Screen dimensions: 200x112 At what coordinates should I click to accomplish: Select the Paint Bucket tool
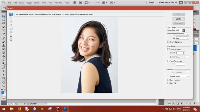pyautogui.click(x=3, y=56)
